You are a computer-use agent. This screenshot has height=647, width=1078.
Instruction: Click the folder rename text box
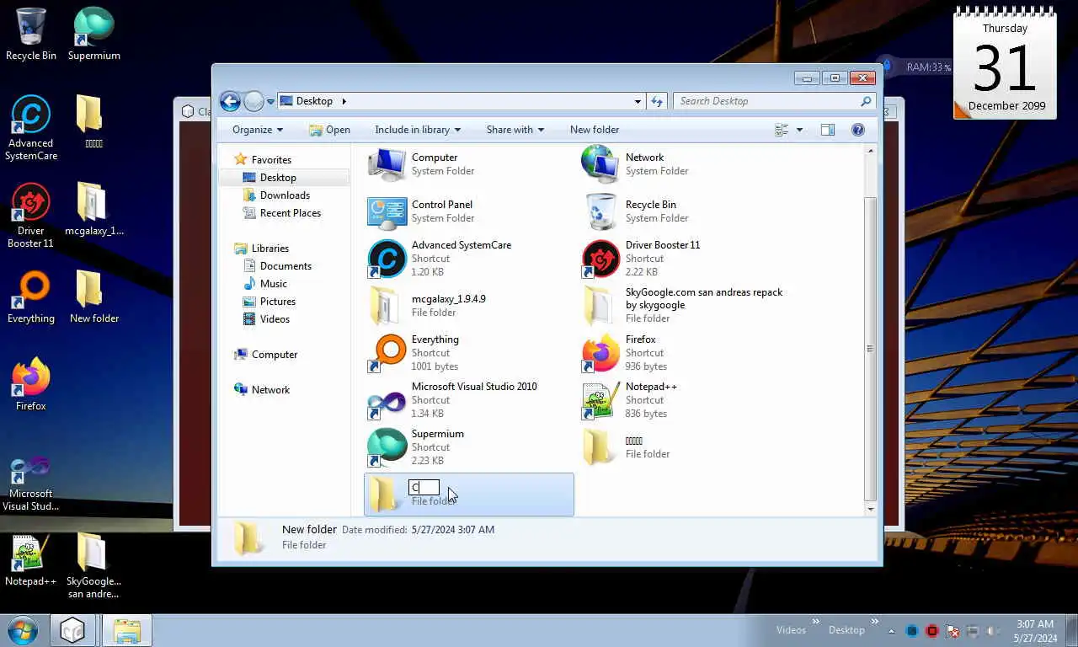pos(424,487)
